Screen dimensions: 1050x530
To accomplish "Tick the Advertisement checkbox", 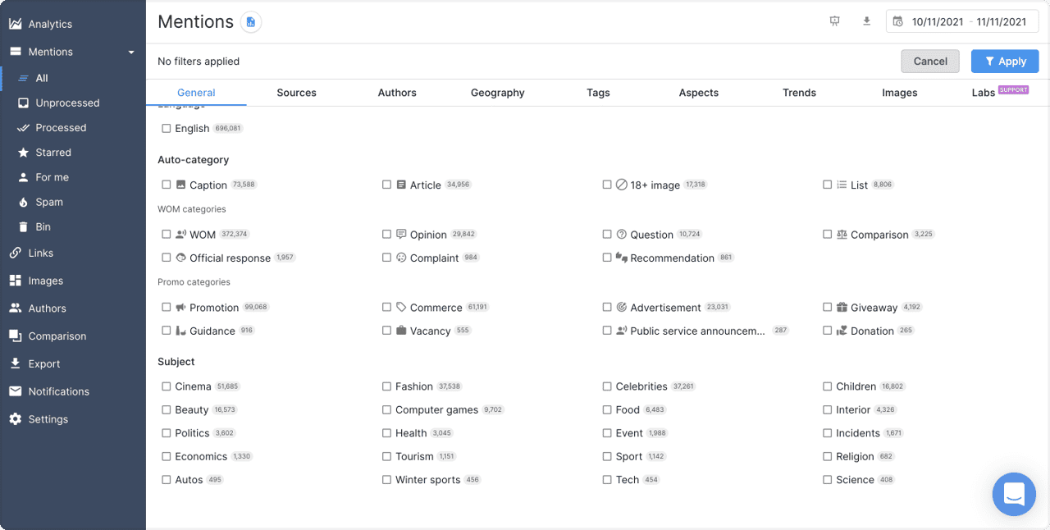I will pyautogui.click(x=607, y=307).
